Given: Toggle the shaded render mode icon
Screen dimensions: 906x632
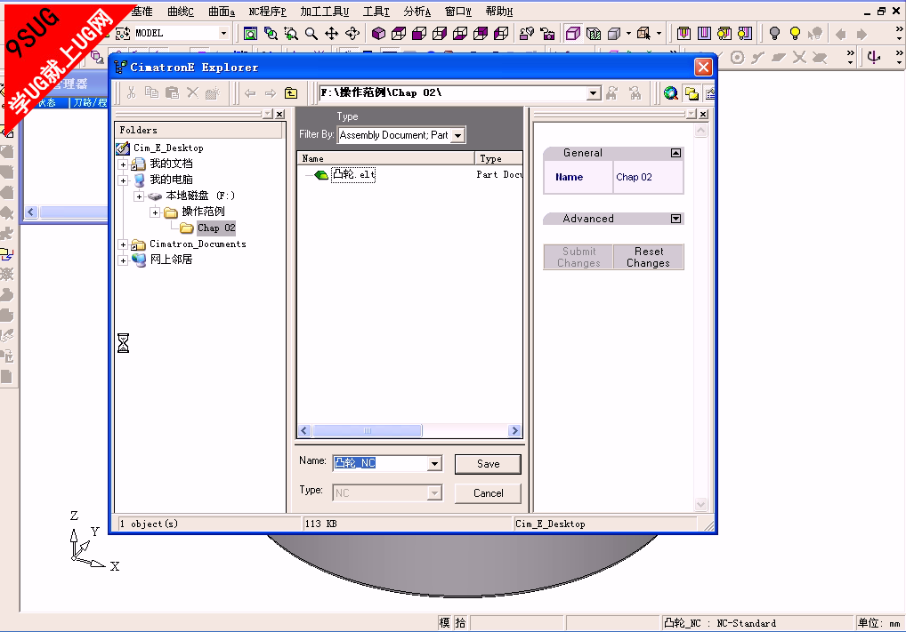Looking at the screenshot, I should [x=613, y=34].
